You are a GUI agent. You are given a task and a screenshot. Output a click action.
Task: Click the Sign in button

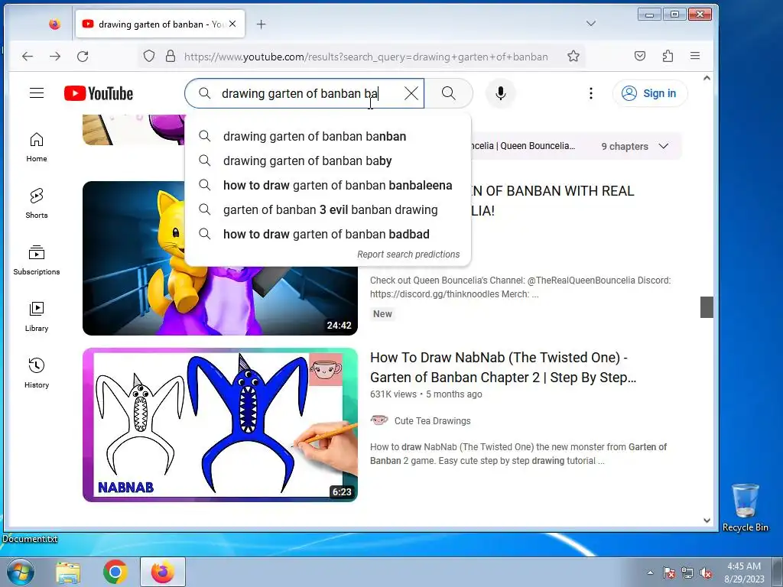[650, 93]
